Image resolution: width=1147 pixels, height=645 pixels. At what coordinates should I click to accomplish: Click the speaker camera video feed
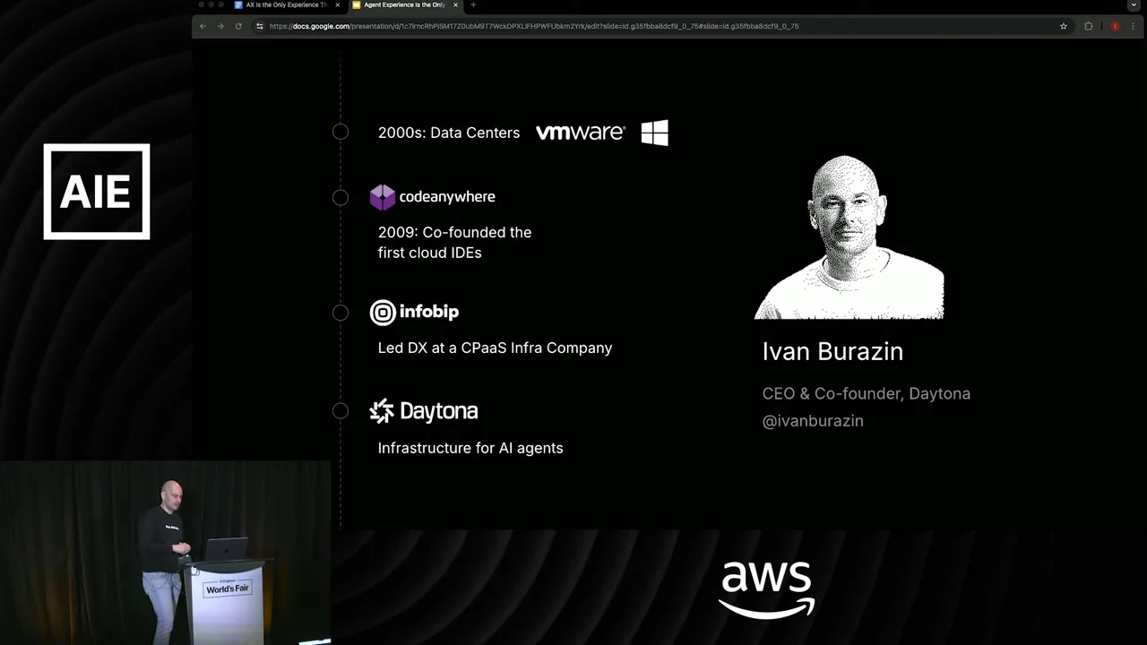click(x=166, y=553)
